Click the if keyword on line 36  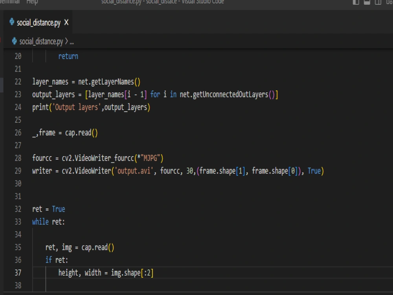(49, 260)
